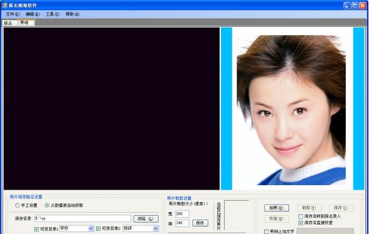Viewport: 369px width, 234px height.
Task: Switch to the 报名 tab
Action: coord(9,23)
